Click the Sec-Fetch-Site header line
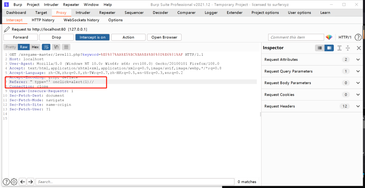The height and width of the screenshot is (188, 365). (x=40, y=105)
